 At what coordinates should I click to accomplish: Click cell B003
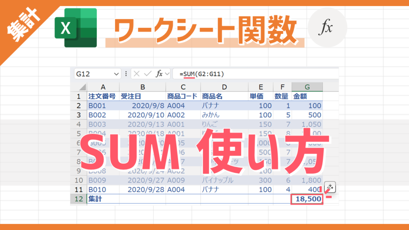point(103,124)
